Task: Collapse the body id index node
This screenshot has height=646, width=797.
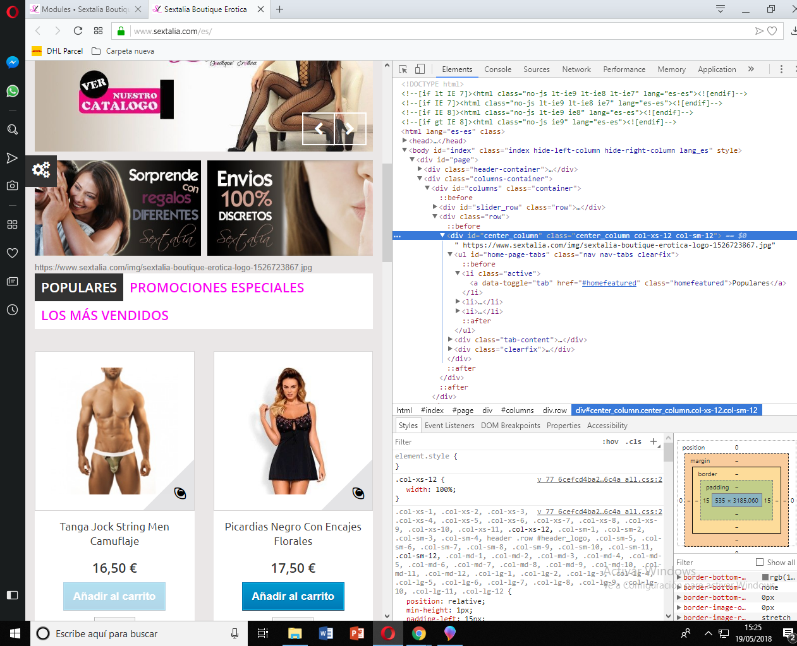Action: coord(405,150)
